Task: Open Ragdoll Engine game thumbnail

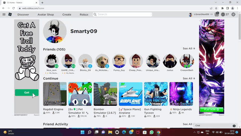Action: (55, 94)
